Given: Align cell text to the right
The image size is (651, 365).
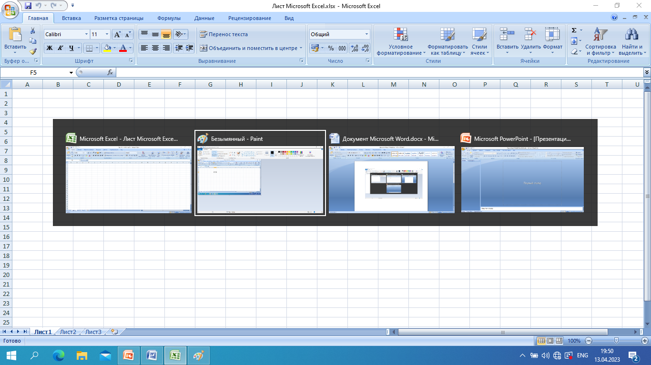Looking at the screenshot, I should 166,48.
